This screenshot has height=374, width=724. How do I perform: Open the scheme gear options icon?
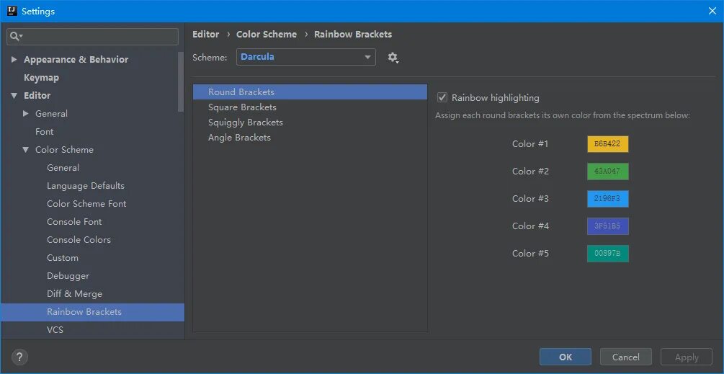[393, 58]
